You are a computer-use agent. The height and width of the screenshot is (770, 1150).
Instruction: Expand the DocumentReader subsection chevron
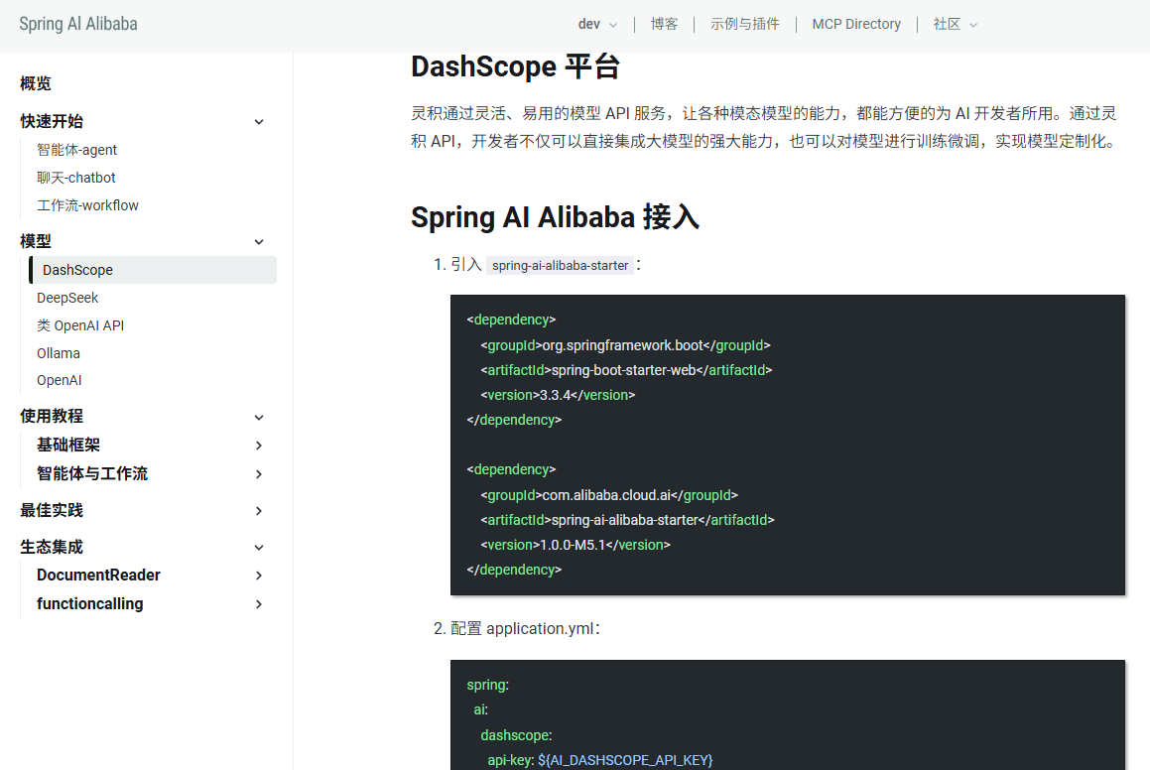pyautogui.click(x=259, y=576)
